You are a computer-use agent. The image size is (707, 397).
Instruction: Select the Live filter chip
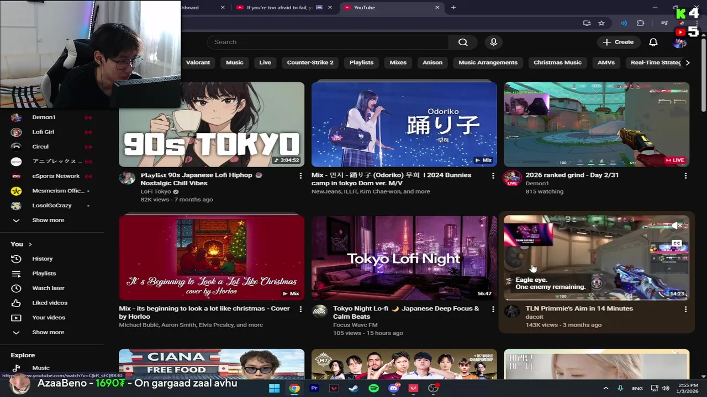pos(265,63)
